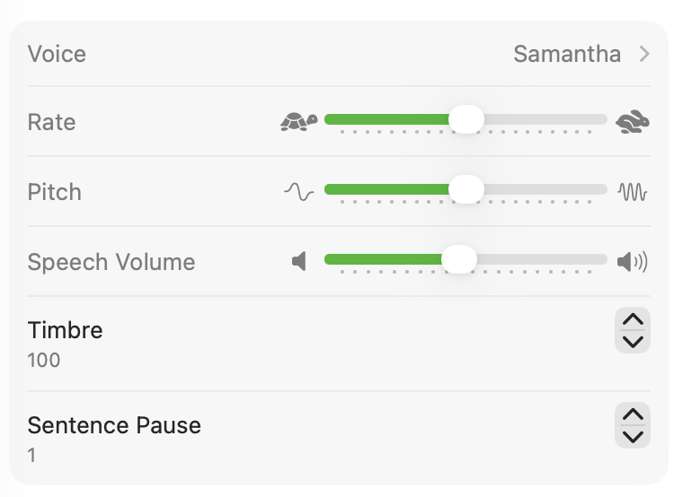
Task: Decrease the Timbre value with down arrow
Action: coord(633,341)
